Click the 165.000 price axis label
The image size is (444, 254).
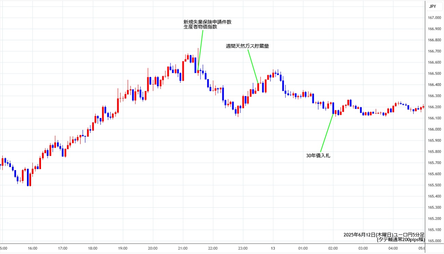(x=435, y=241)
